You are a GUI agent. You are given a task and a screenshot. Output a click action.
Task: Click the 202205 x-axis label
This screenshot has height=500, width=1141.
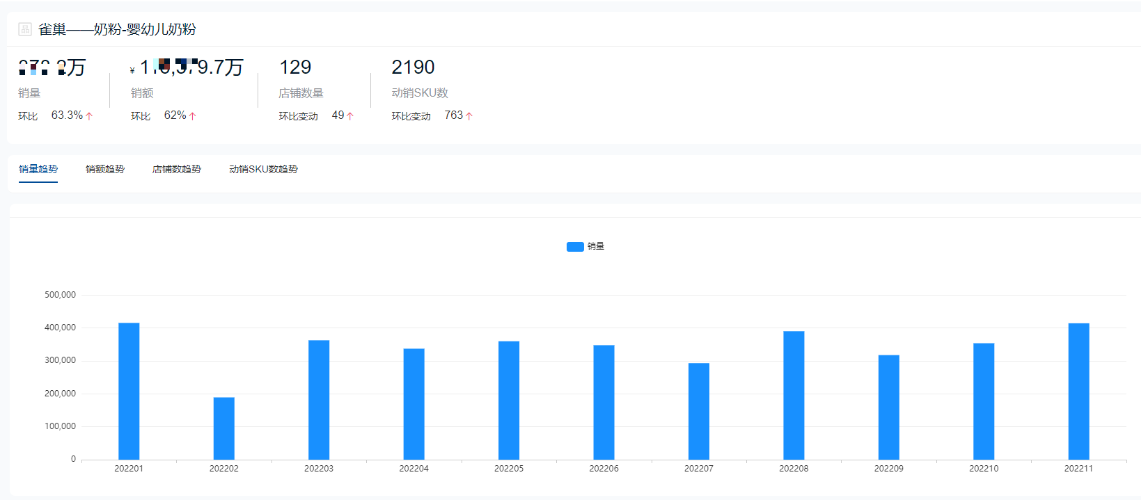[509, 469]
